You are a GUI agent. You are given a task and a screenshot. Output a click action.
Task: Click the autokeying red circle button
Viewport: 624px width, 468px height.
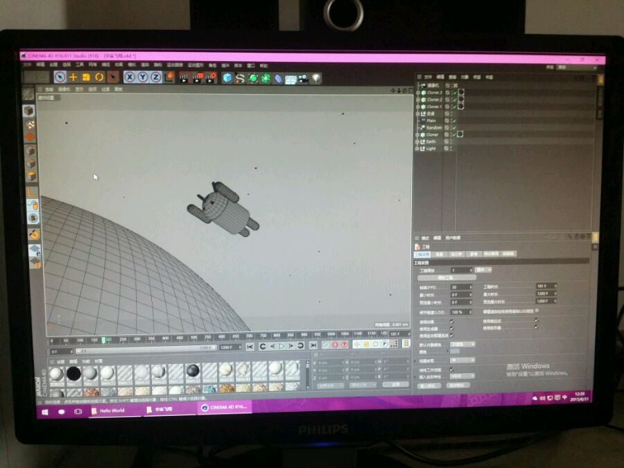click(335, 345)
